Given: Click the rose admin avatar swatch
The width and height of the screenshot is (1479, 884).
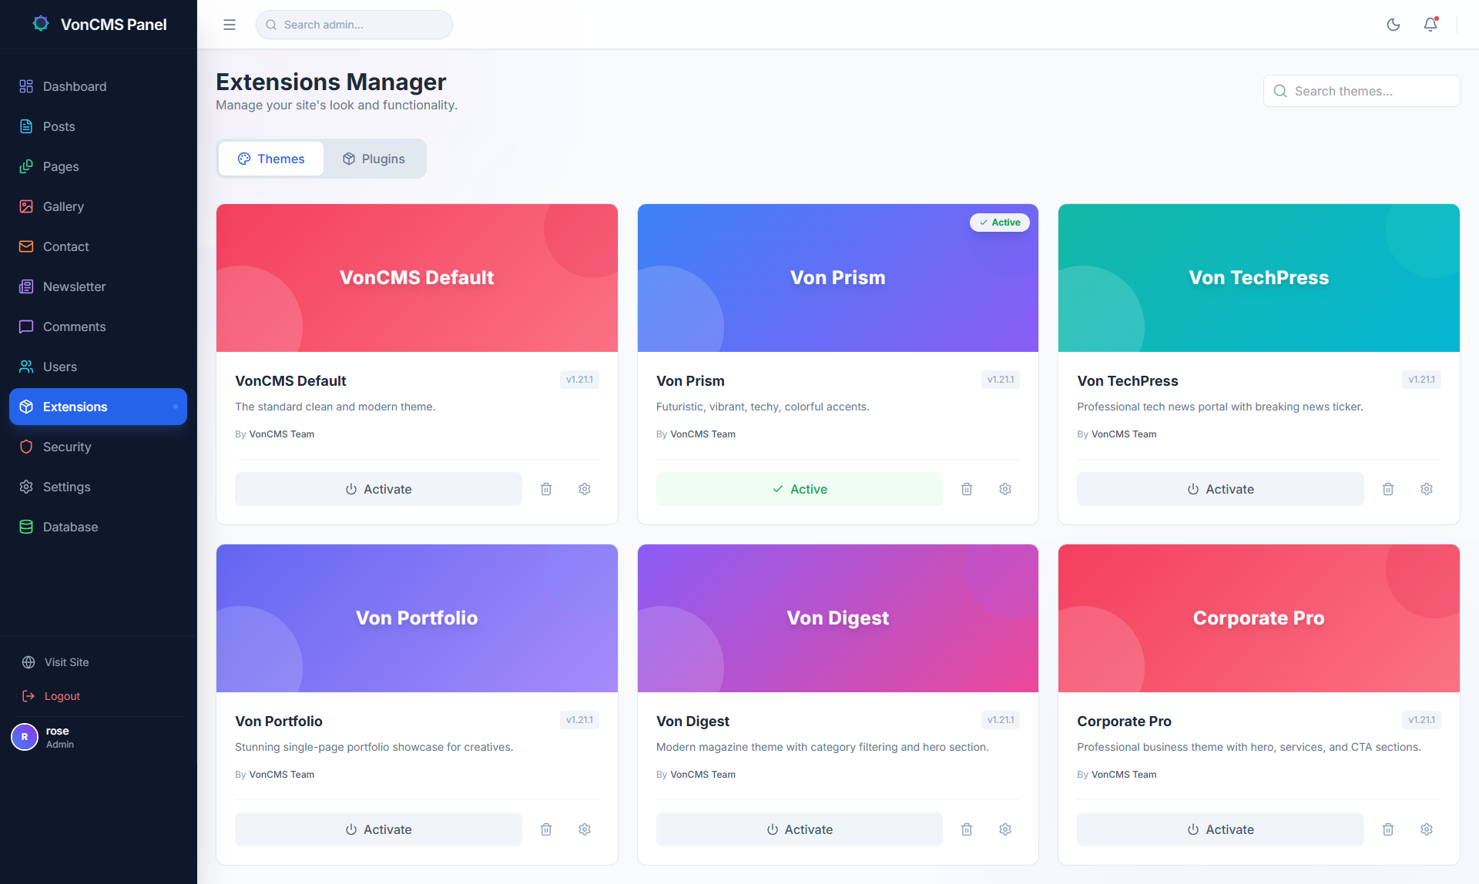Looking at the screenshot, I should [x=24, y=737].
